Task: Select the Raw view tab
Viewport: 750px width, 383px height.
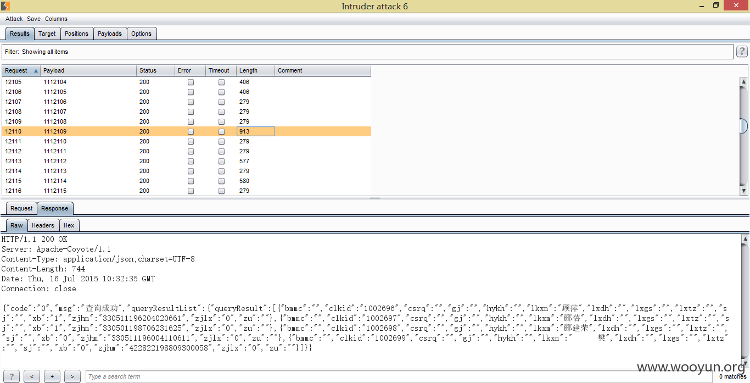Action: 16,225
